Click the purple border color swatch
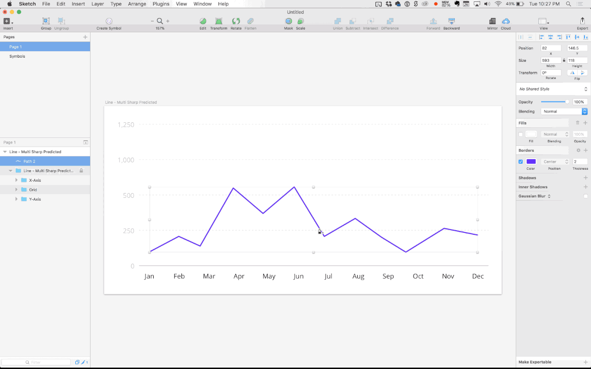 [531, 161]
